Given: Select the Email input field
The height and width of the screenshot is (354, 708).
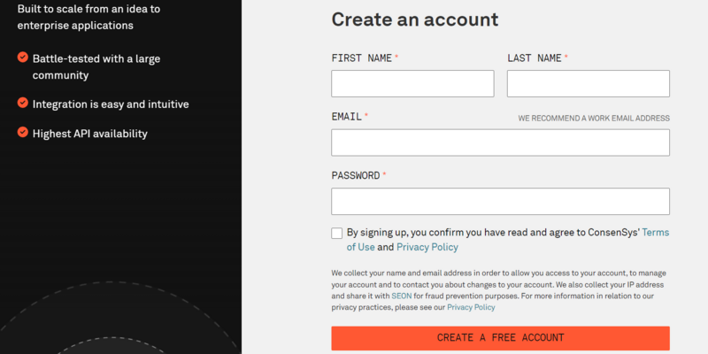Looking at the screenshot, I should tap(500, 142).
